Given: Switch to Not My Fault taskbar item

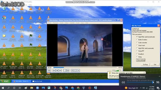Looking at the screenshot, I should coord(41,81).
